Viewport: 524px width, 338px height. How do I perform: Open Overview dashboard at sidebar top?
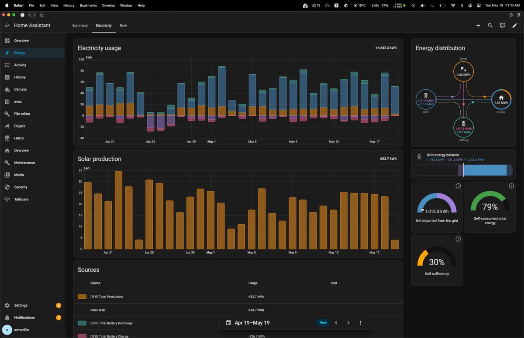pyautogui.click(x=33, y=41)
